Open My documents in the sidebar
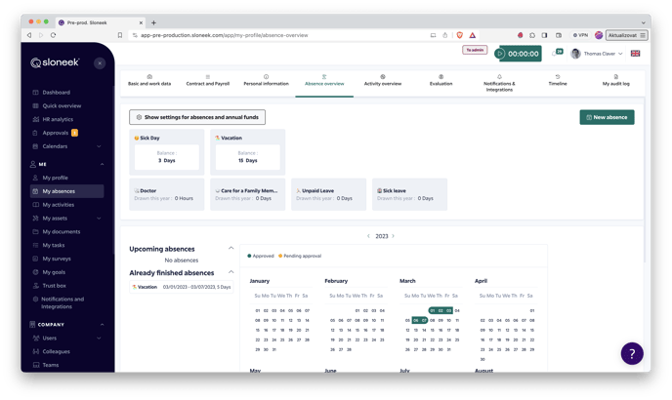 pyautogui.click(x=62, y=231)
